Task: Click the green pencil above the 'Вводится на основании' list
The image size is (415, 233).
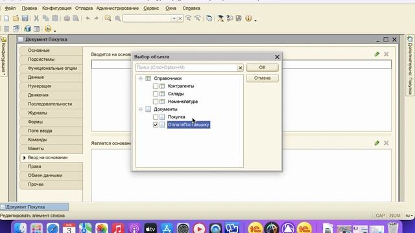Action: tap(377, 54)
